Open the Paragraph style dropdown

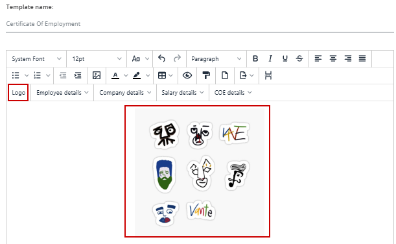coord(216,58)
